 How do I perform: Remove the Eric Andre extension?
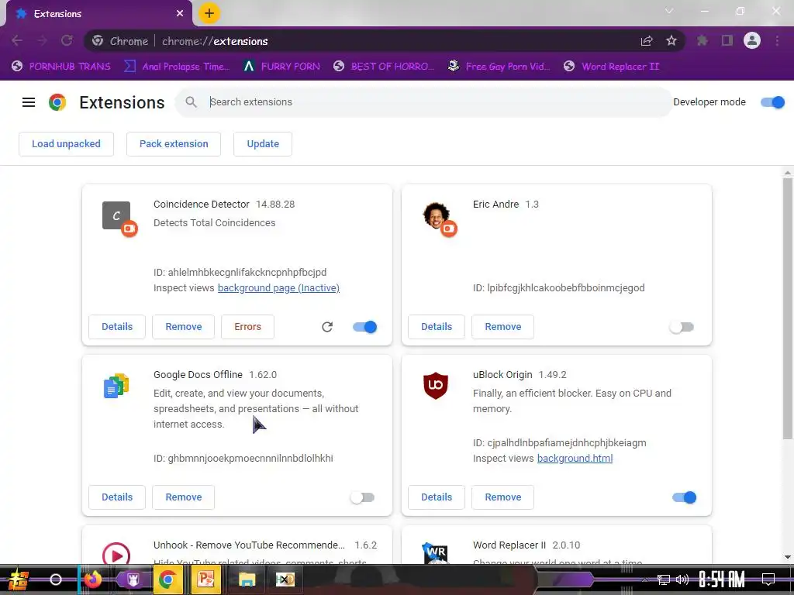[x=502, y=327]
